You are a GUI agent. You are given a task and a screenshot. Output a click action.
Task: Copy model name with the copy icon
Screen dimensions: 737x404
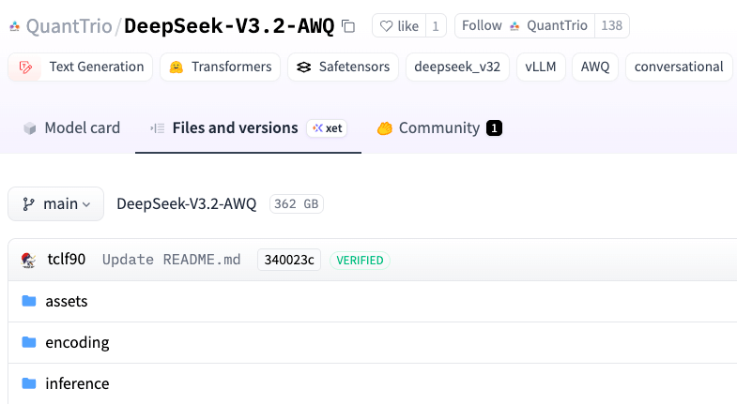pyautogui.click(x=348, y=26)
